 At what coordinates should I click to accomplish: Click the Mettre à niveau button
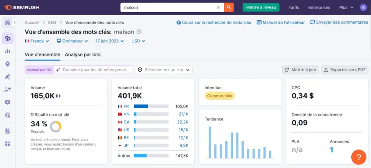(261, 7)
